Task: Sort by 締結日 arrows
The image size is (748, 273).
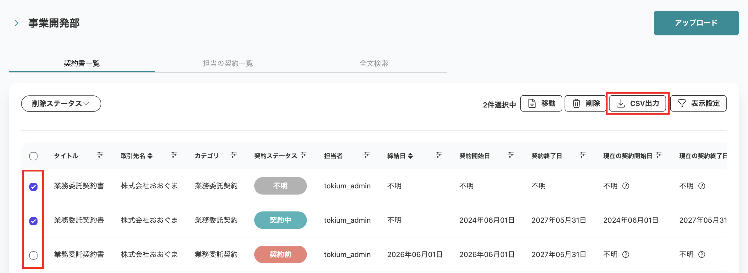Action: tap(410, 156)
